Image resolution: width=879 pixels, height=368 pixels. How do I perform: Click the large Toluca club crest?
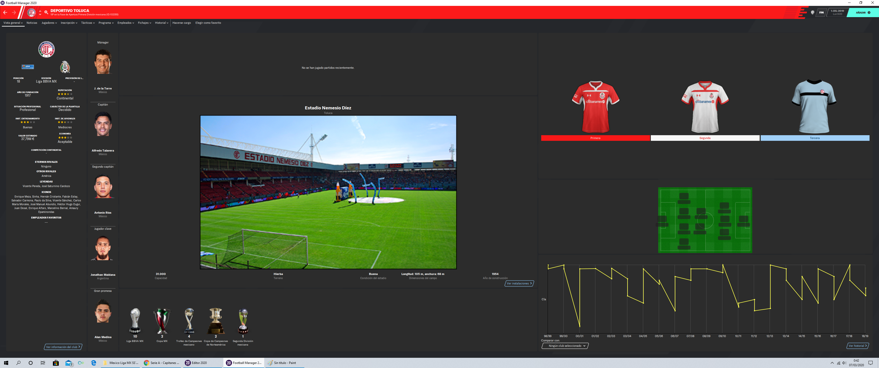[x=47, y=50]
